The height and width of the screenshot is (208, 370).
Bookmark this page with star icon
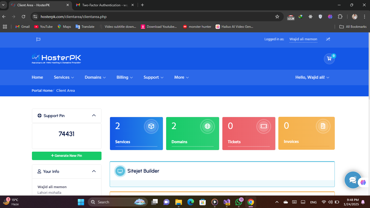[277, 17]
